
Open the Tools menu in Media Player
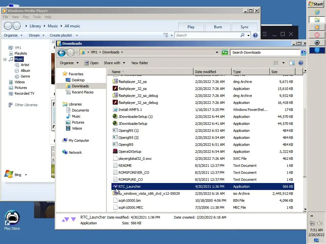point(37,17)
